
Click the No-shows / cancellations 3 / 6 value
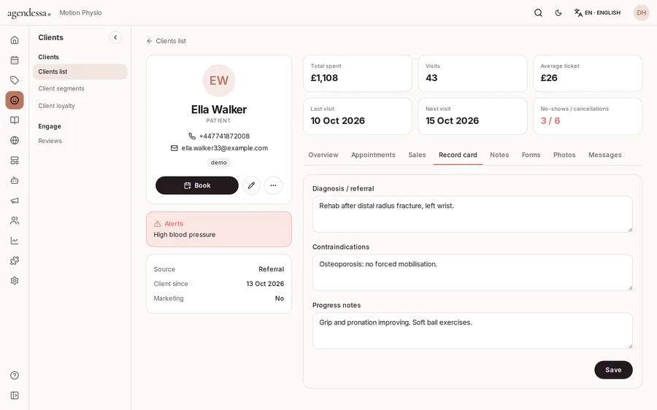[550, 120]
